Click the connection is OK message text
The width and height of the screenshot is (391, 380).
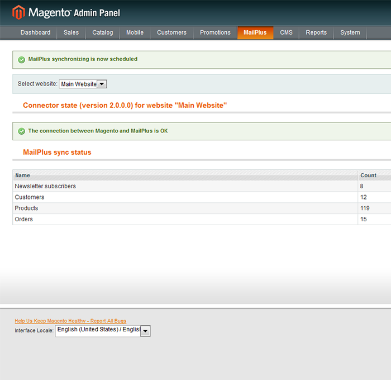tap(98, 131)
